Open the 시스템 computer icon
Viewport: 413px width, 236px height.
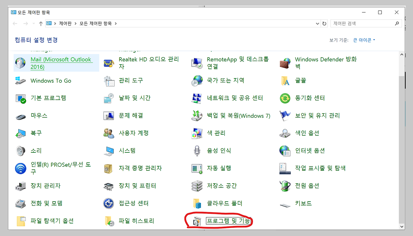pyautogui.click(x=109, y=151)
